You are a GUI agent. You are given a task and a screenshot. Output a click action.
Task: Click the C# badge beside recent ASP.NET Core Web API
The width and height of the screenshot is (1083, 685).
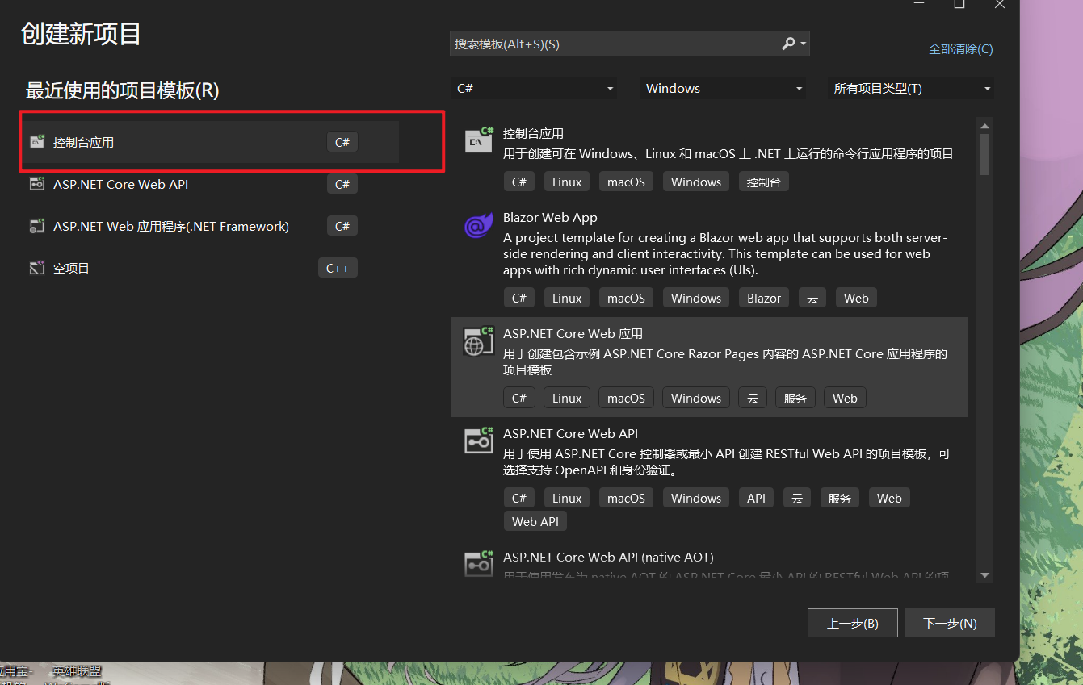click(x=342, y=184)
